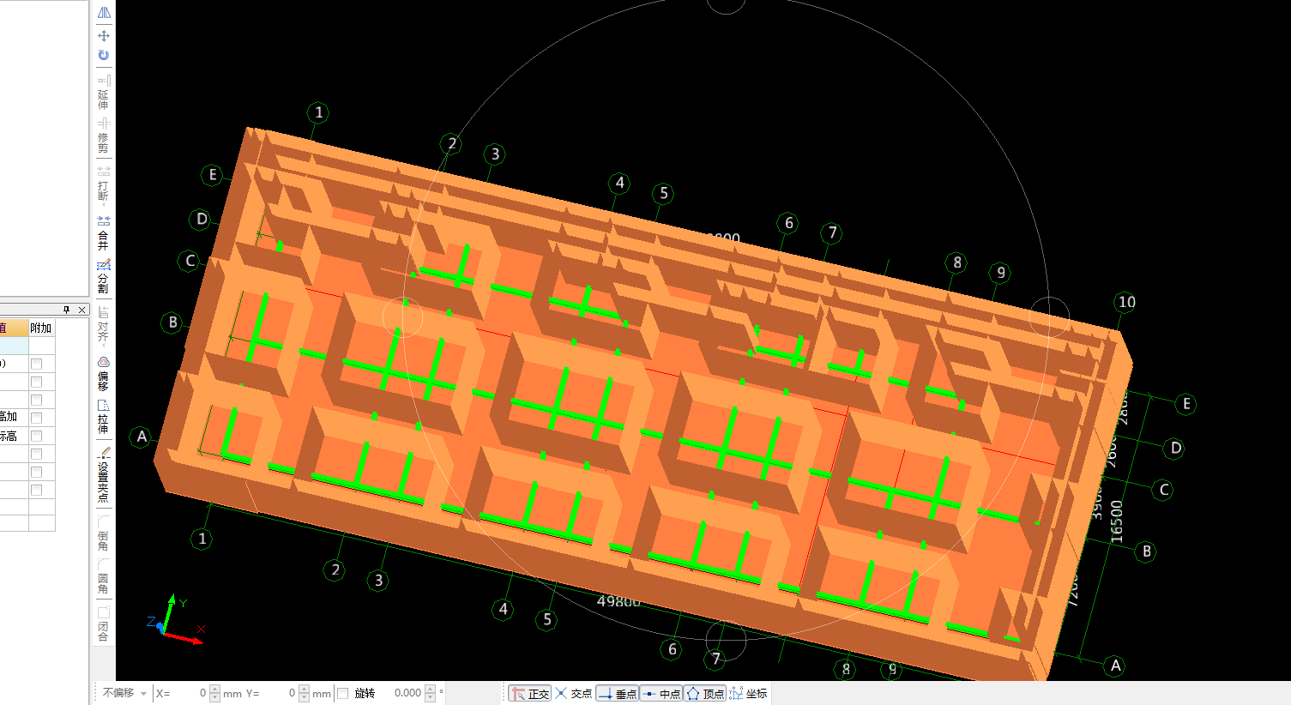Close the properties panel
Screen dimensions: 1291x705
pyautogui.click(x=81, y=310)
